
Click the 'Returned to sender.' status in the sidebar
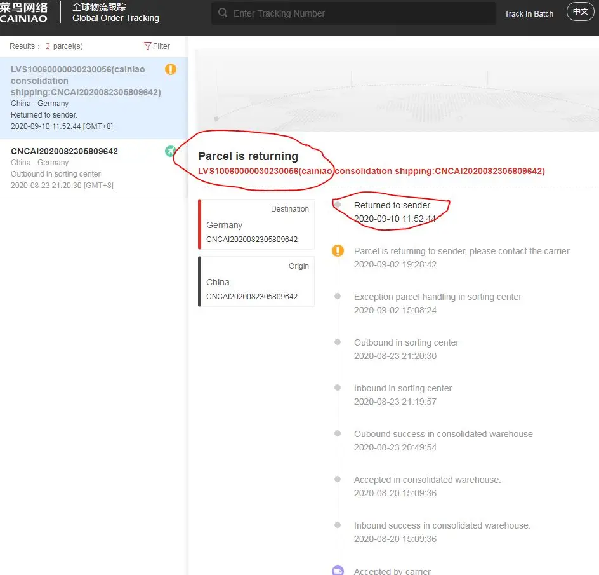(44, 115)
